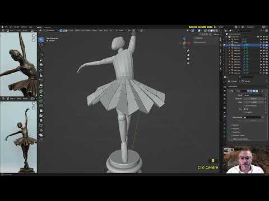Click zoom gizmo in top reference image
Screen dimensions: 269x201
click(x=34, y=36)
